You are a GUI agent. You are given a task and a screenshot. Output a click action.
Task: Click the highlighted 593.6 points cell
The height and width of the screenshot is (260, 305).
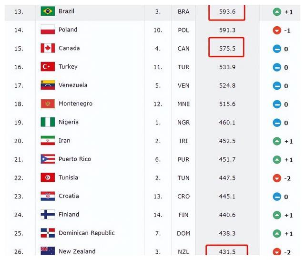coord(227,12)
